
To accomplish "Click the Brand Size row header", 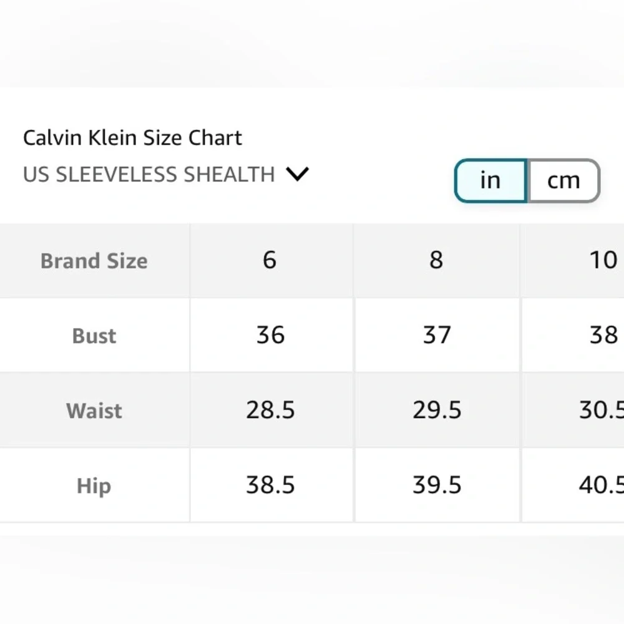I will click(94, 261).
